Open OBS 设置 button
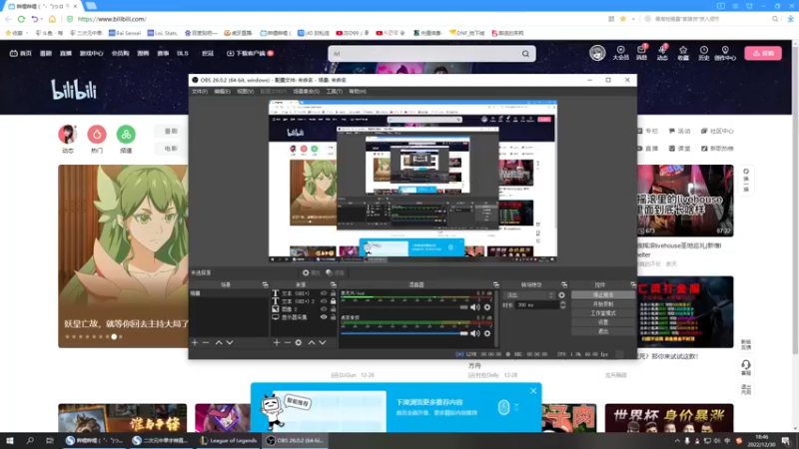 [x=603, y=322]
